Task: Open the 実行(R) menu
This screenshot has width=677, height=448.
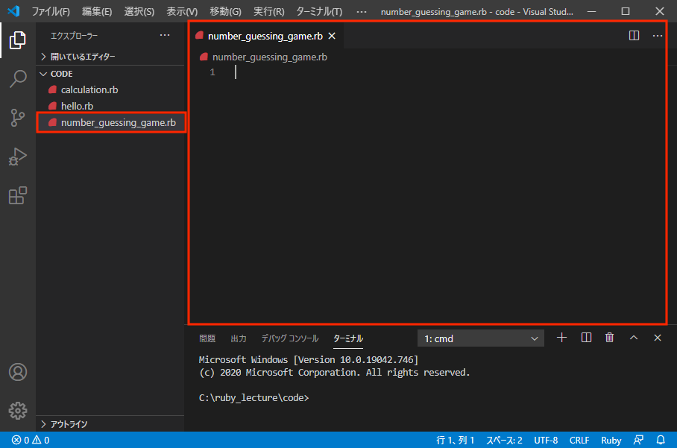Action: tap(268, 12)
